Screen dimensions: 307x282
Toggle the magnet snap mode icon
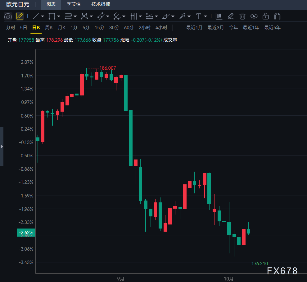tap(277, 16)
